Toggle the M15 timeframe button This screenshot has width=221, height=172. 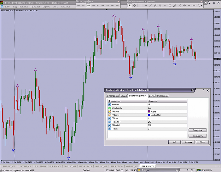click(x=88, y=5)
